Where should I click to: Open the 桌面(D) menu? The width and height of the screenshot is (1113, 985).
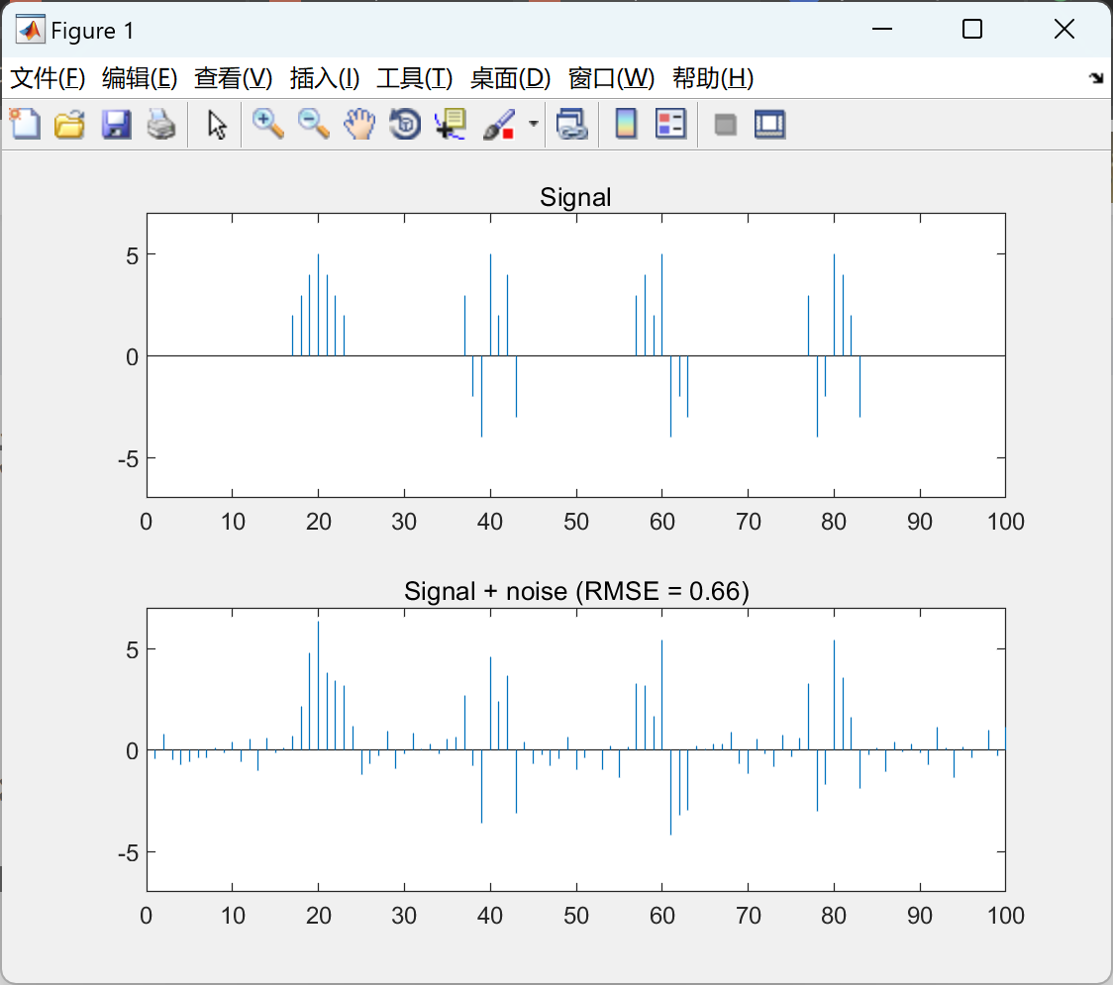click(510, 78)
